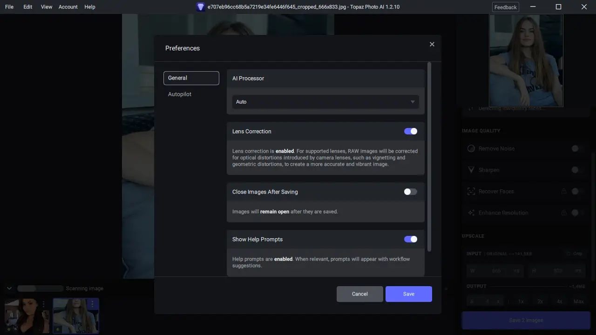This screenshot has width=596, height=335.
Task: Select the highlighted blue-shirt thumbnail in the tray
Action: pos(76,316)
